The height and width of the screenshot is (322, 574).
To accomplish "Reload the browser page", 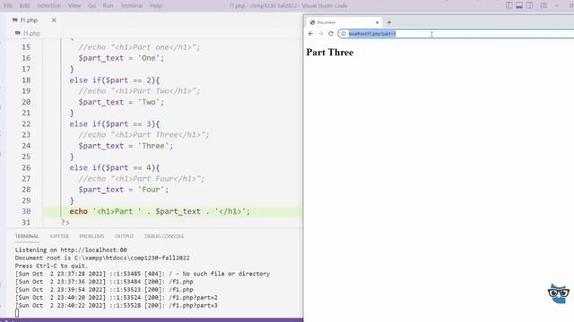I will 331,34.
